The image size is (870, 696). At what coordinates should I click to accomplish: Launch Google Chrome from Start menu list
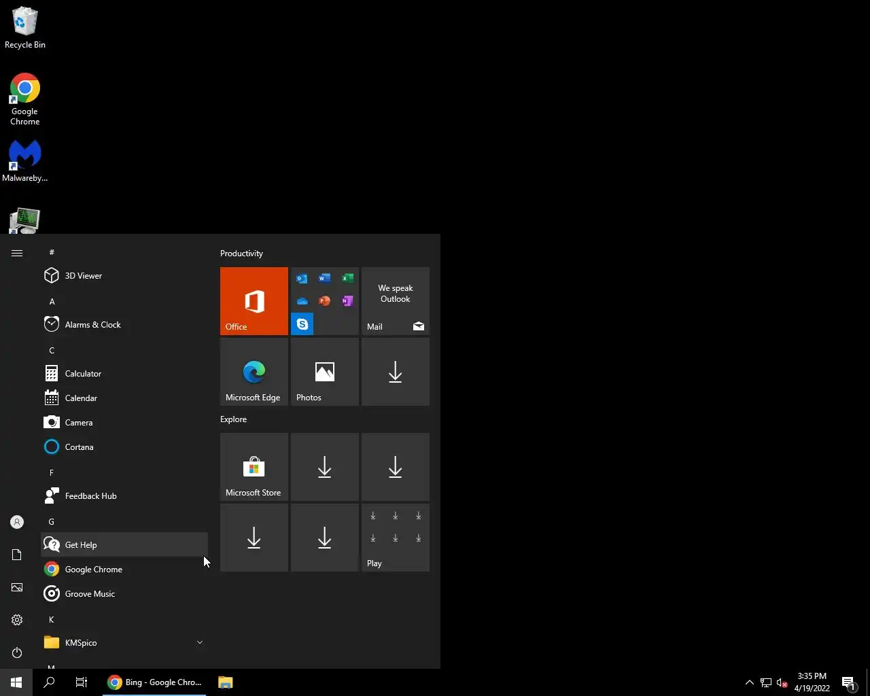124,570
